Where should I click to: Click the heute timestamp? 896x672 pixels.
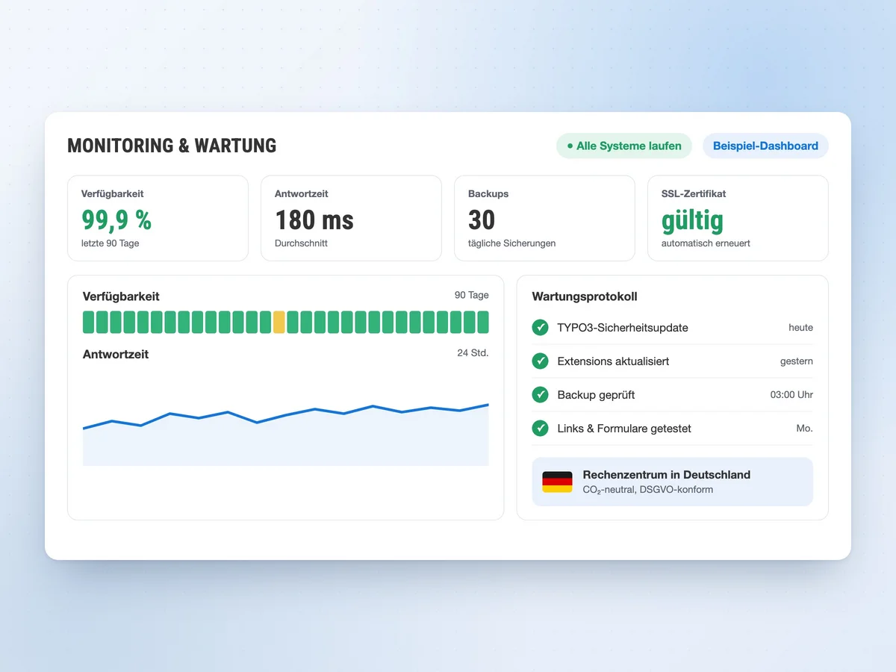pyautogui.click(x=800, y=328)
